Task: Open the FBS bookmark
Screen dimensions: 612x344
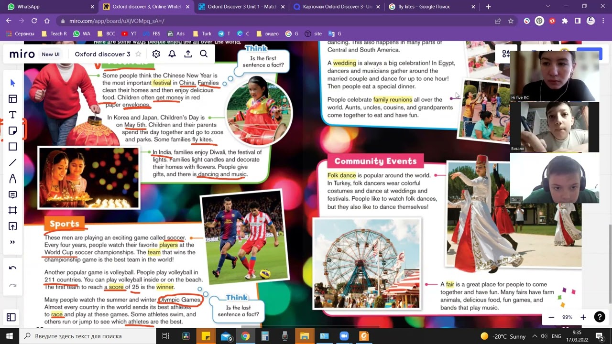Action: (152, 34)
